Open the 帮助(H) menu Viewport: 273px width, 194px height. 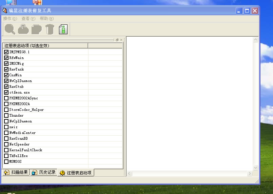coord(47,18)
